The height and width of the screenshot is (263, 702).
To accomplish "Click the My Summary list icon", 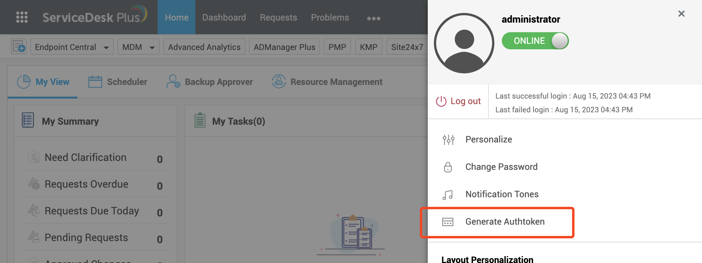I will tap(28, 120).
